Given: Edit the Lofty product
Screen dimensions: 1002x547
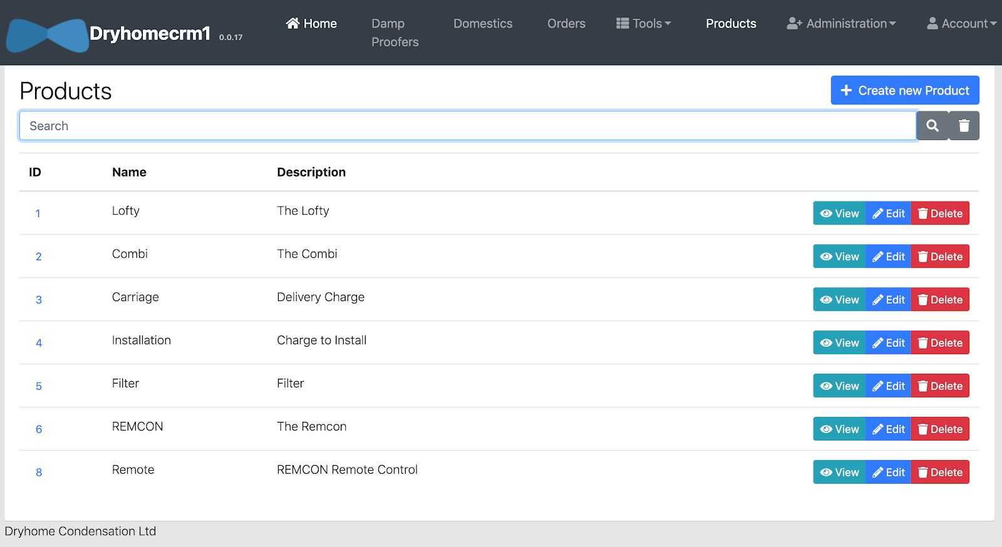Looking at the screenshot, I should [x=888, y=213].
